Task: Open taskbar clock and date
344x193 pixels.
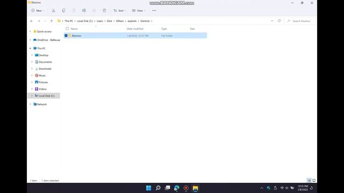Action: 303,188
